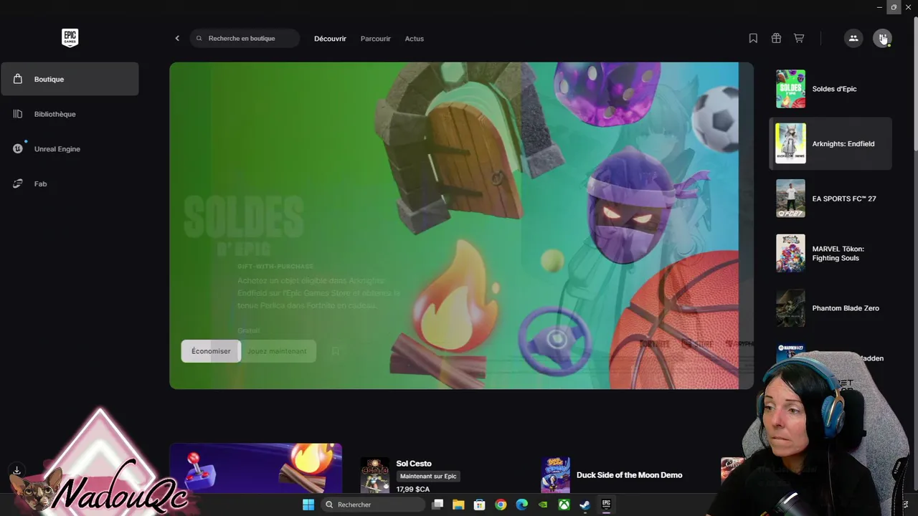The width and height of the screenshot is (918, 516).
Task: Open the friends list icon
Action: 853,39
